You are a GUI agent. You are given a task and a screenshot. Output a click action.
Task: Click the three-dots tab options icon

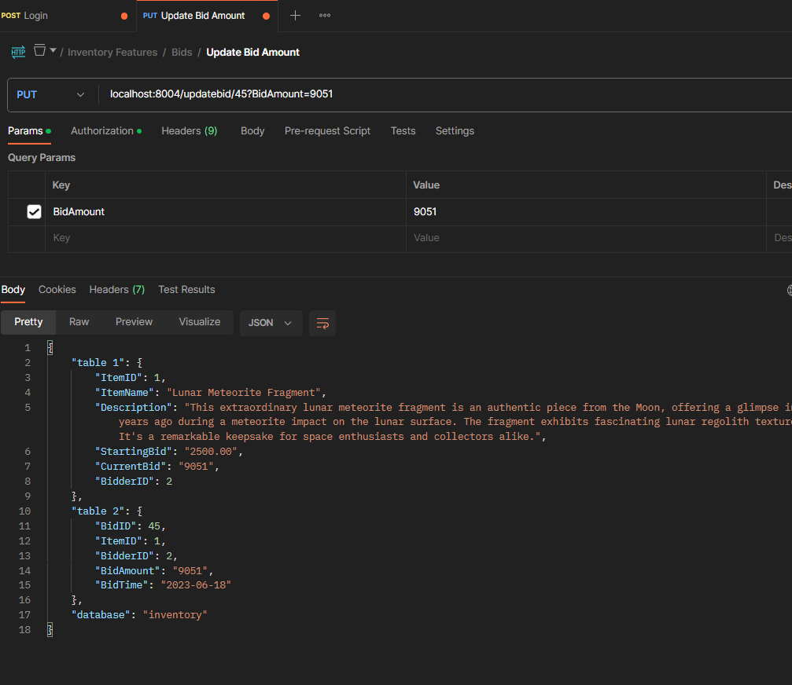325,16
